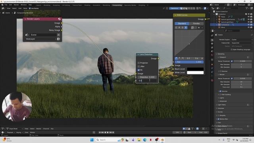
Task: Enable the Jitter checkbox
Action: tap(139, 66)
